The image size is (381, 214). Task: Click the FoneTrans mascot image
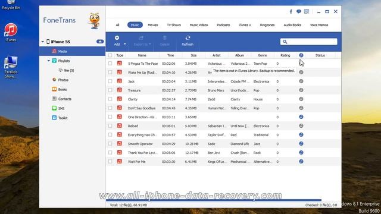(x=95, y=21)
